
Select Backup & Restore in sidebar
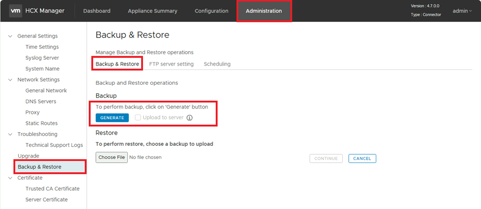pyautogui.click(x=50, y=167)
